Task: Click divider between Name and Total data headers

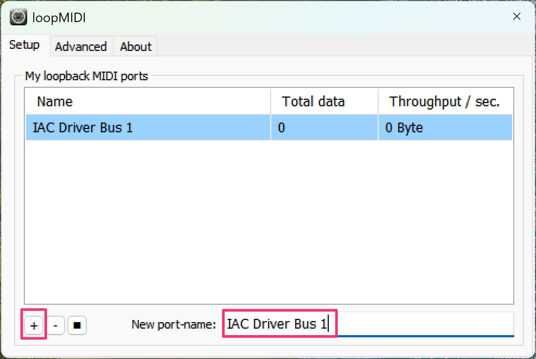Action: (x=271, y=102)
